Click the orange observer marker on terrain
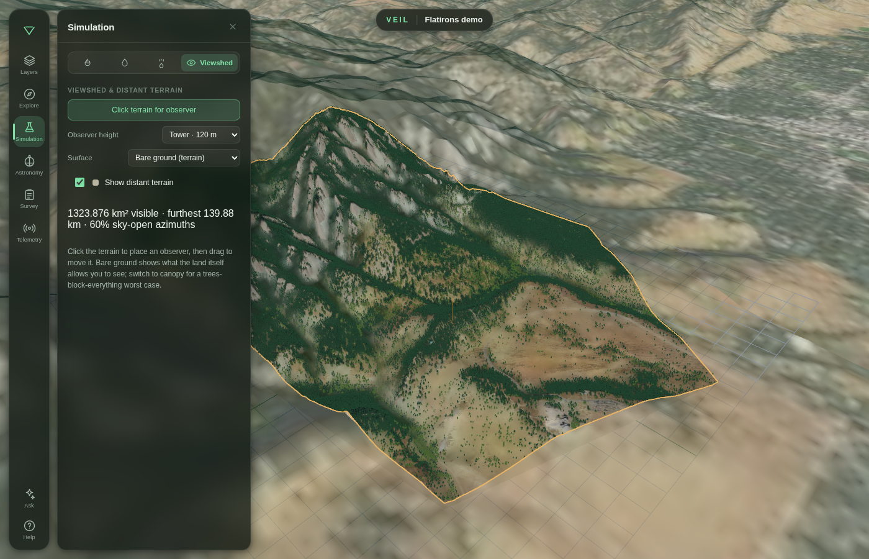Screen dimensions: 869x559 click(x=452, y=309)
